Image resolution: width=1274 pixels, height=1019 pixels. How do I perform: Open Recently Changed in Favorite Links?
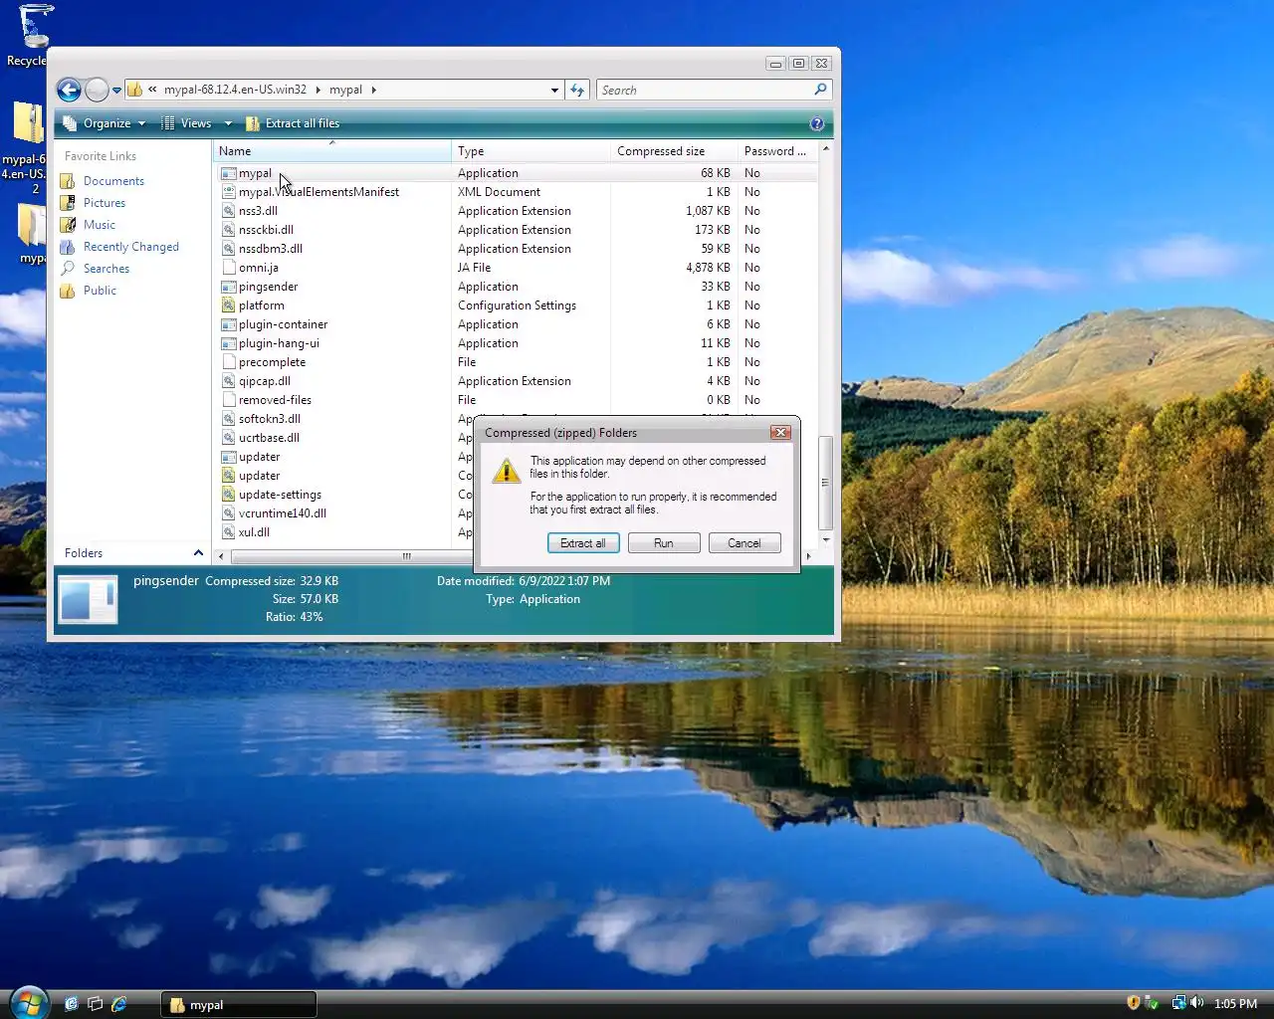click(x=119, y=247)
